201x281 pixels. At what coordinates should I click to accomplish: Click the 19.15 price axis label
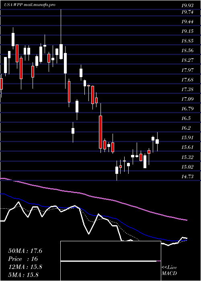click(187, 32)
